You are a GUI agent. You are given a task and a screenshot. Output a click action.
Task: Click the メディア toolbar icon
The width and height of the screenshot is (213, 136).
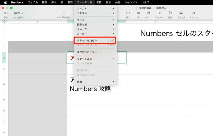181,13
